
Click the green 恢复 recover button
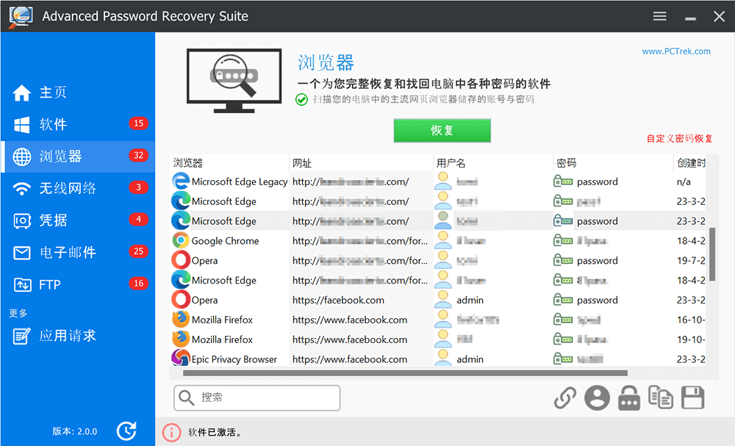pos(442,130)
